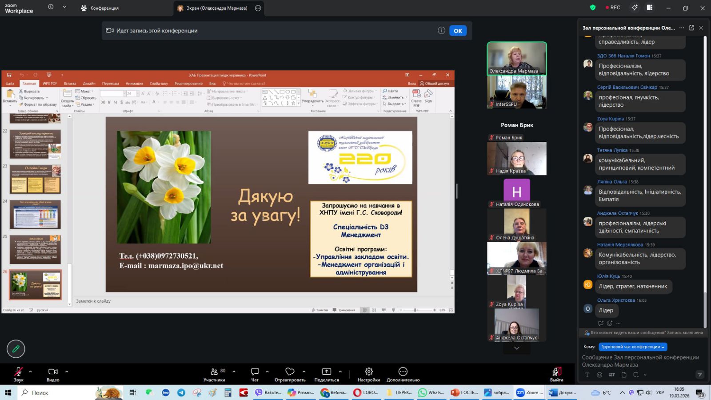
Task: Expand the Групповой чат конференции recipient dropdown
Action: coord(633,347)
